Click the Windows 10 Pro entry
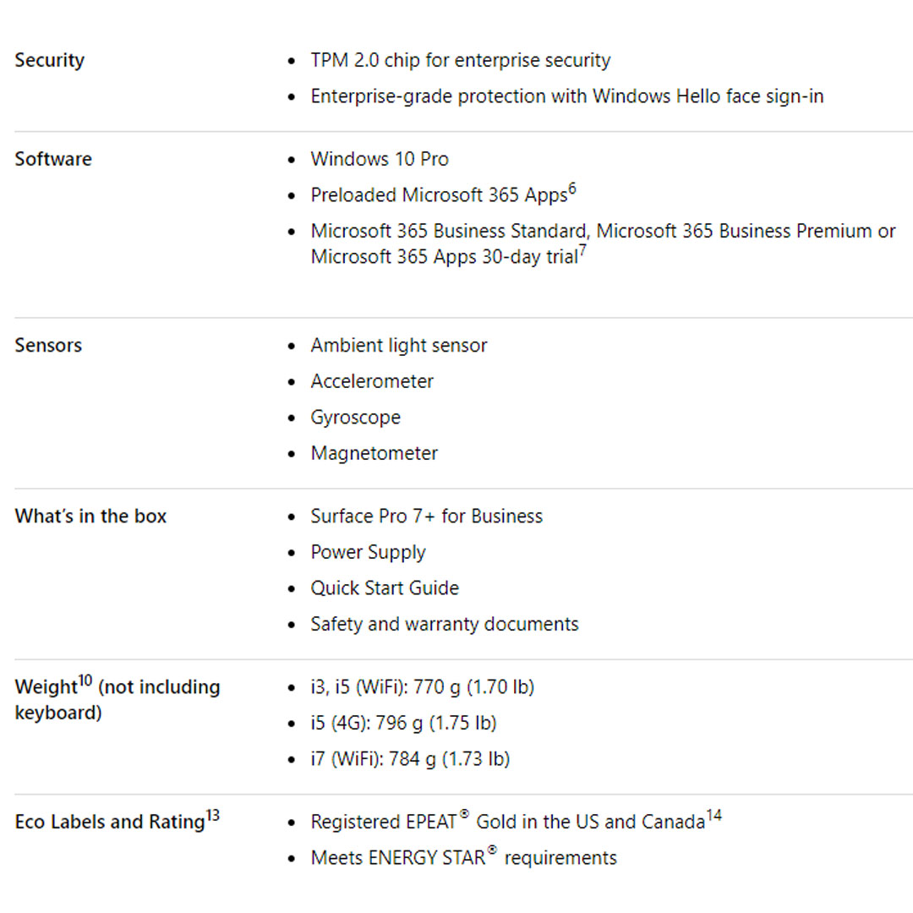Screen dimensions: 913x913 (x=380, y=159)
